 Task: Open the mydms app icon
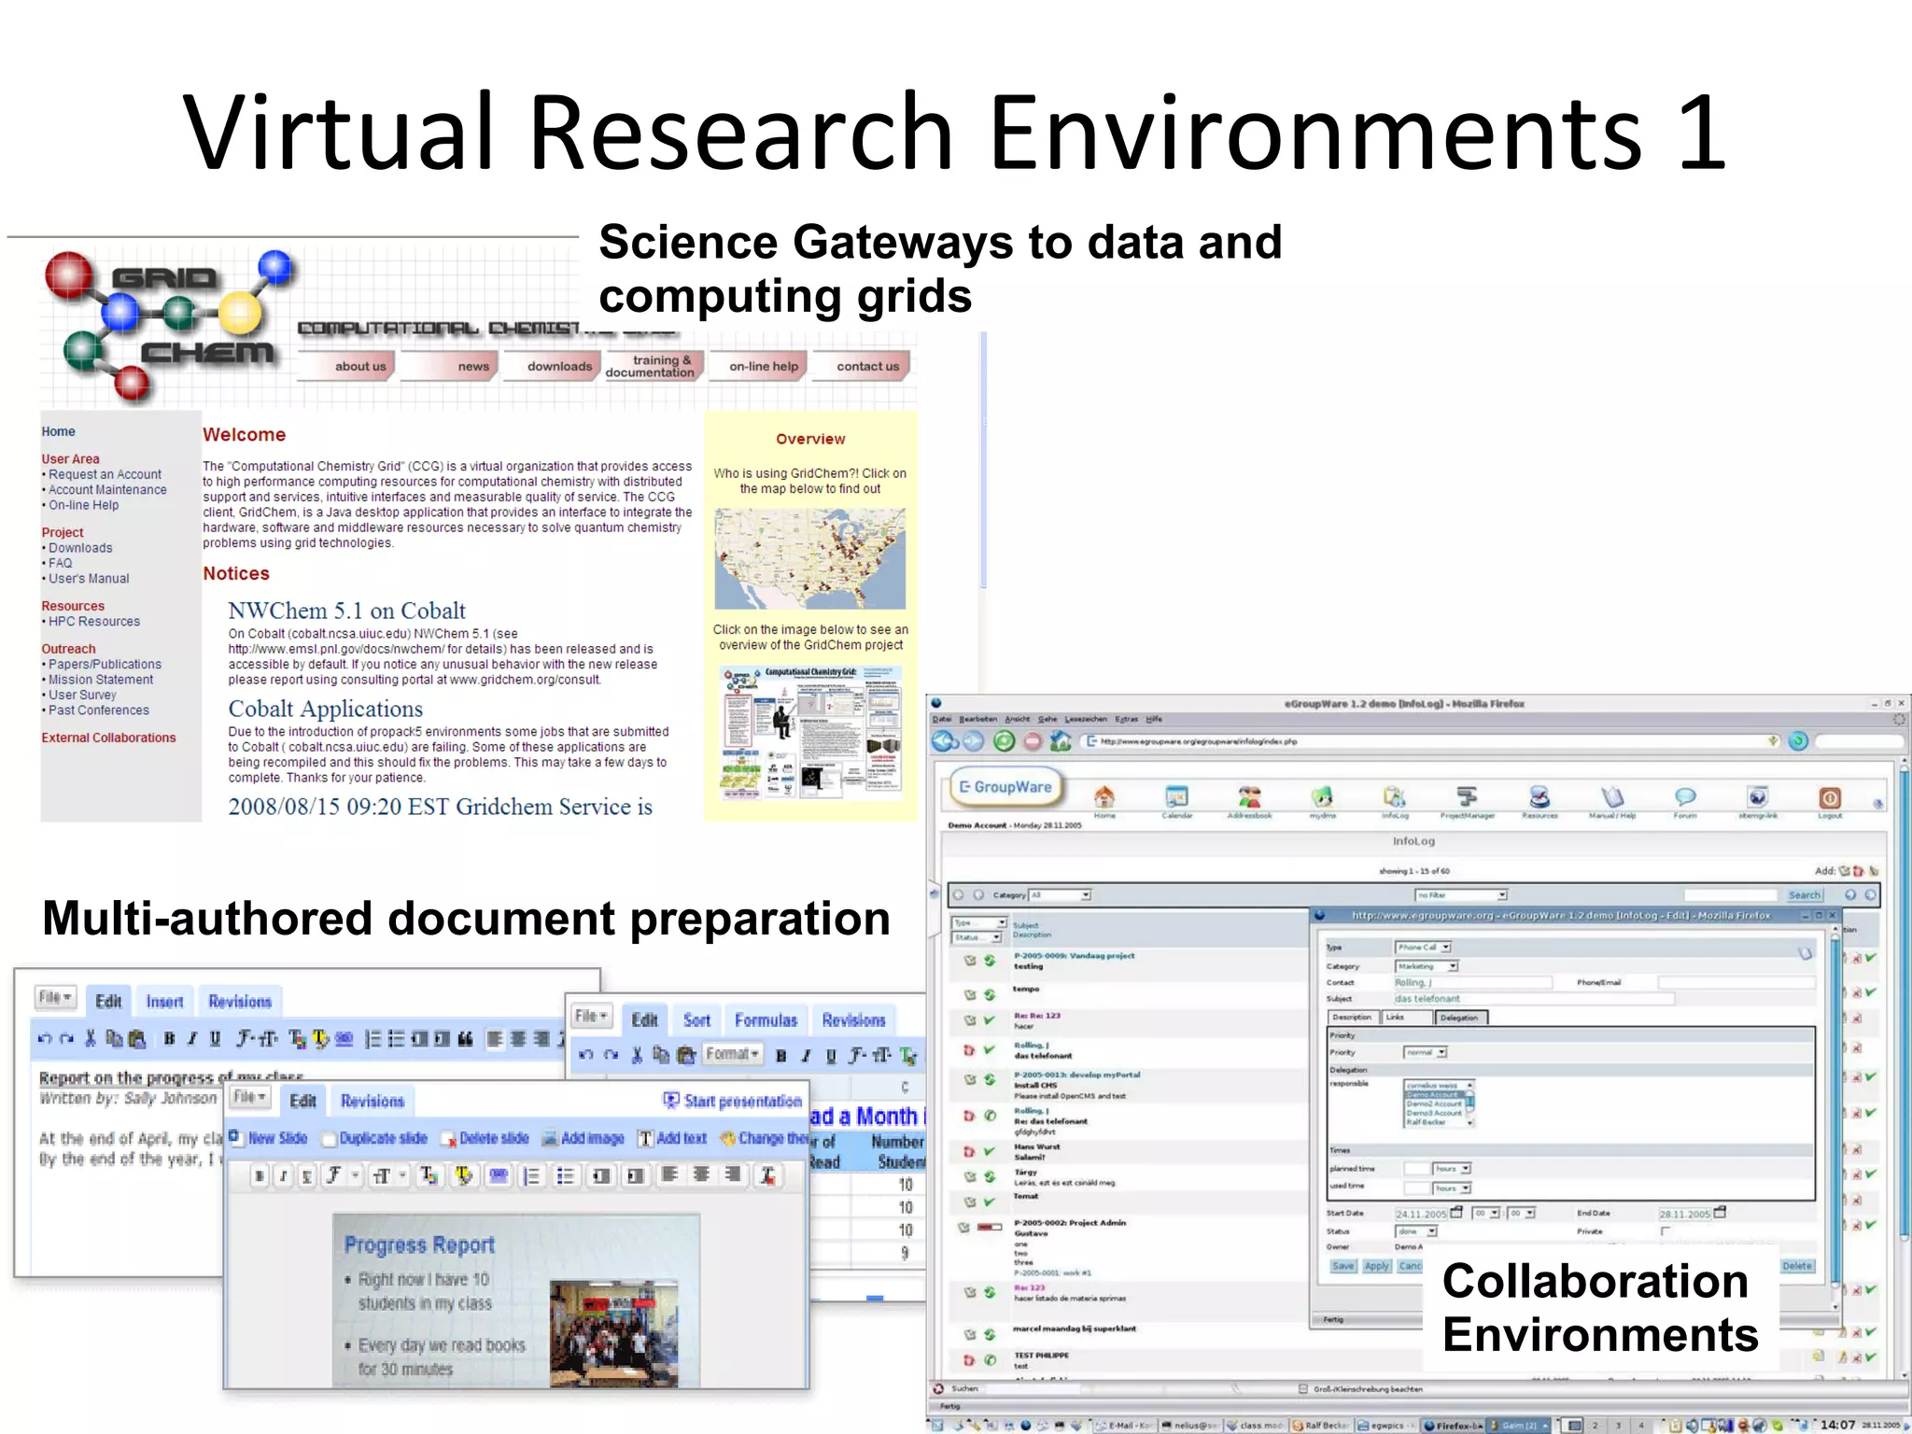(x=1322, y=796)
